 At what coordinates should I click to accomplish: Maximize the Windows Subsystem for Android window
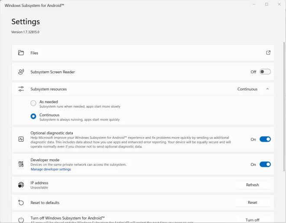point(266,4)
